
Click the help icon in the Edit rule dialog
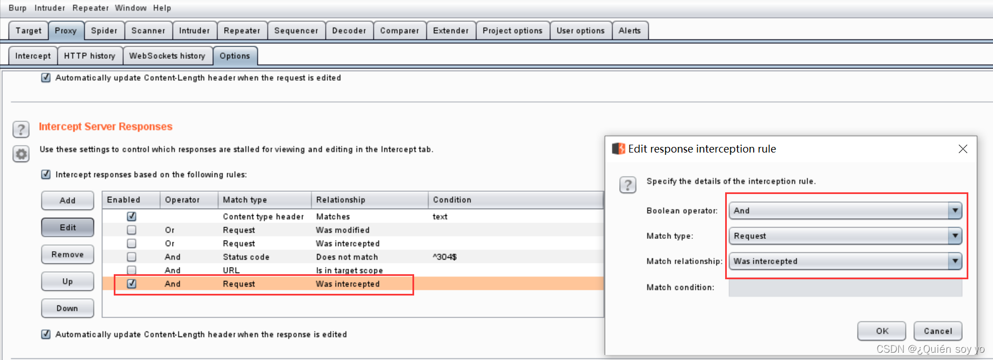click(x=628, y=184)
